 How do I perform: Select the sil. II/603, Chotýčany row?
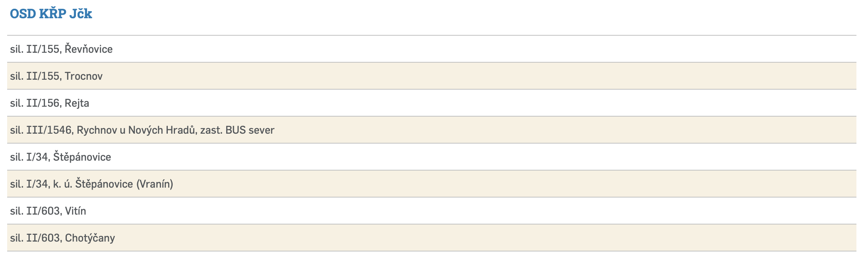[62, 238]
